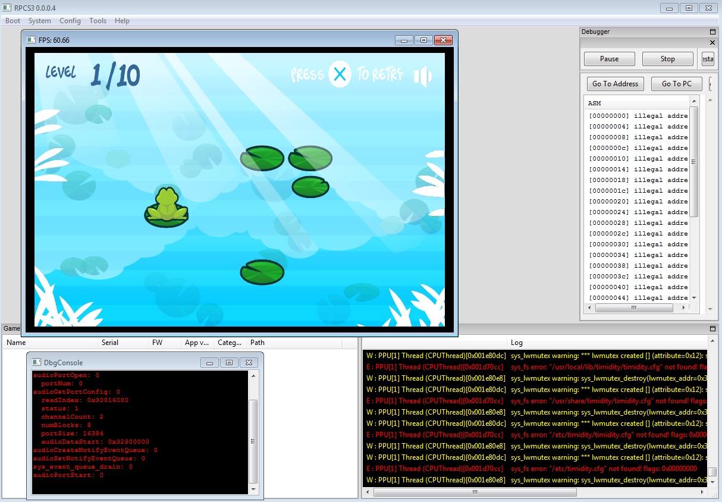
Task: Select ASM row [00000000]
Action: point(638,116)
